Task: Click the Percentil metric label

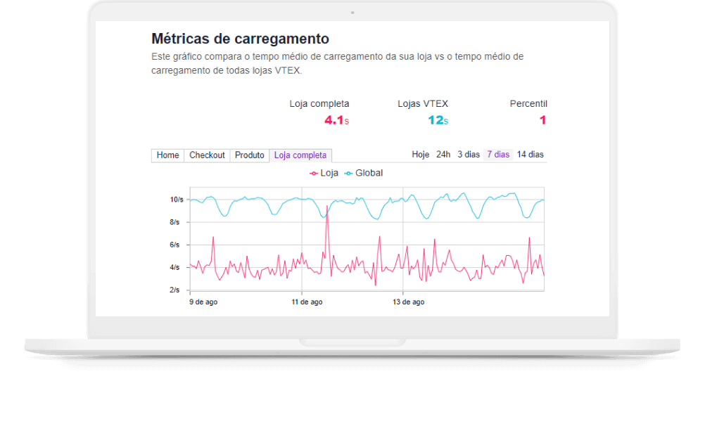Action: coord(528,104)
